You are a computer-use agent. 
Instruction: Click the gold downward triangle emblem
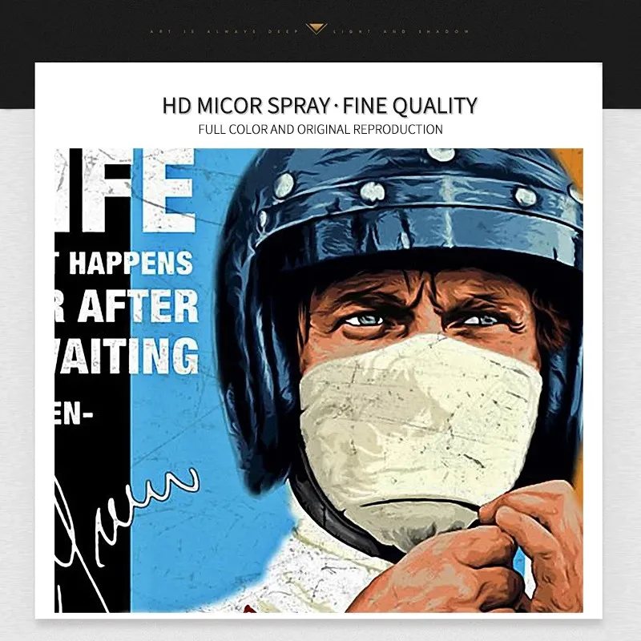(x=316, y=29)
